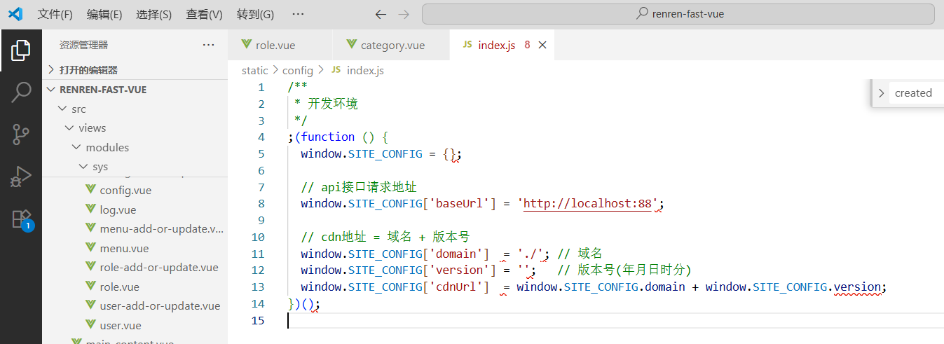The height and width of the screenshot is (344, 944).
Task: Go forward with the right arrow
Action: (404, 14)
